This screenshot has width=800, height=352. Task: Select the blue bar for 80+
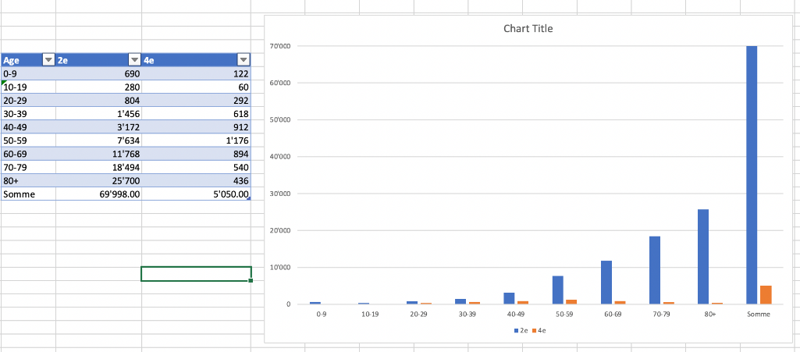(x=702, y=256)
